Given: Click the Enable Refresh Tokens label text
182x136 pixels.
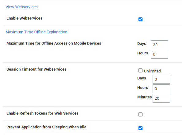Looking at the screenshot, I should point(43,113).
